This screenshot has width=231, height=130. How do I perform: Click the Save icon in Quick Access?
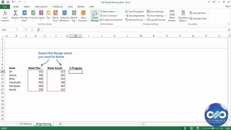pos(8,2)
